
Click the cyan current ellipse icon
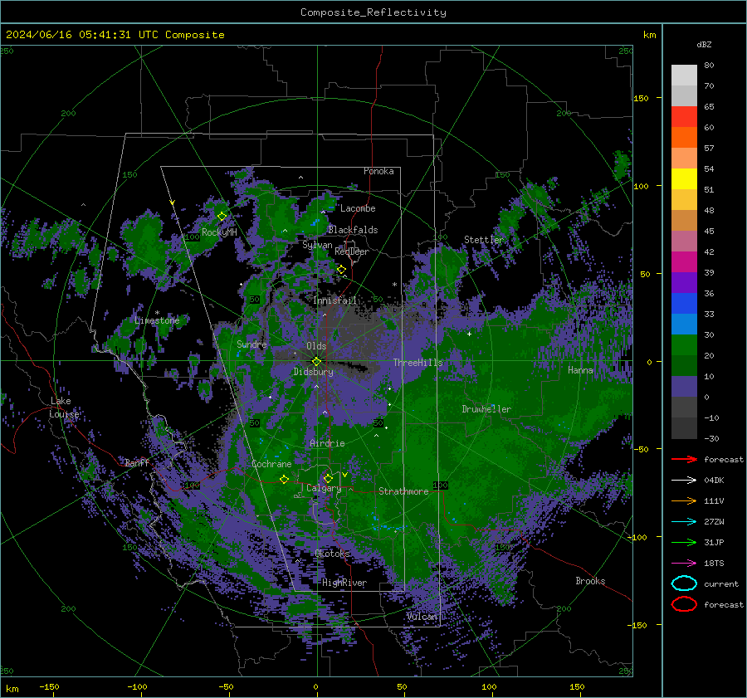point(684,583)
